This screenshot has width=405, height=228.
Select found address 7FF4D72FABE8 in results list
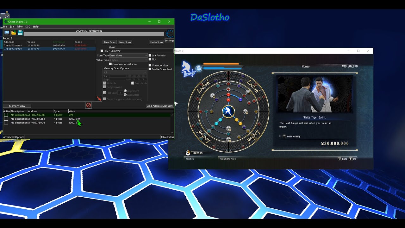49,45
